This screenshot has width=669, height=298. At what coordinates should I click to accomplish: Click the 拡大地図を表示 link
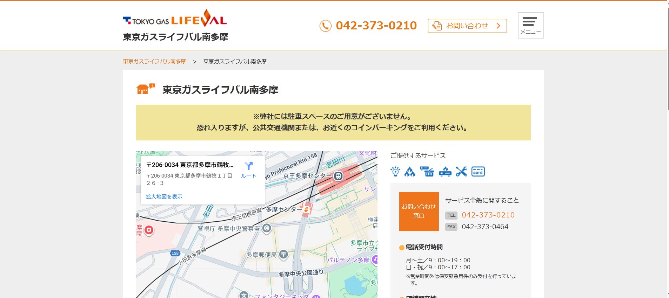[x=164, y=197]
